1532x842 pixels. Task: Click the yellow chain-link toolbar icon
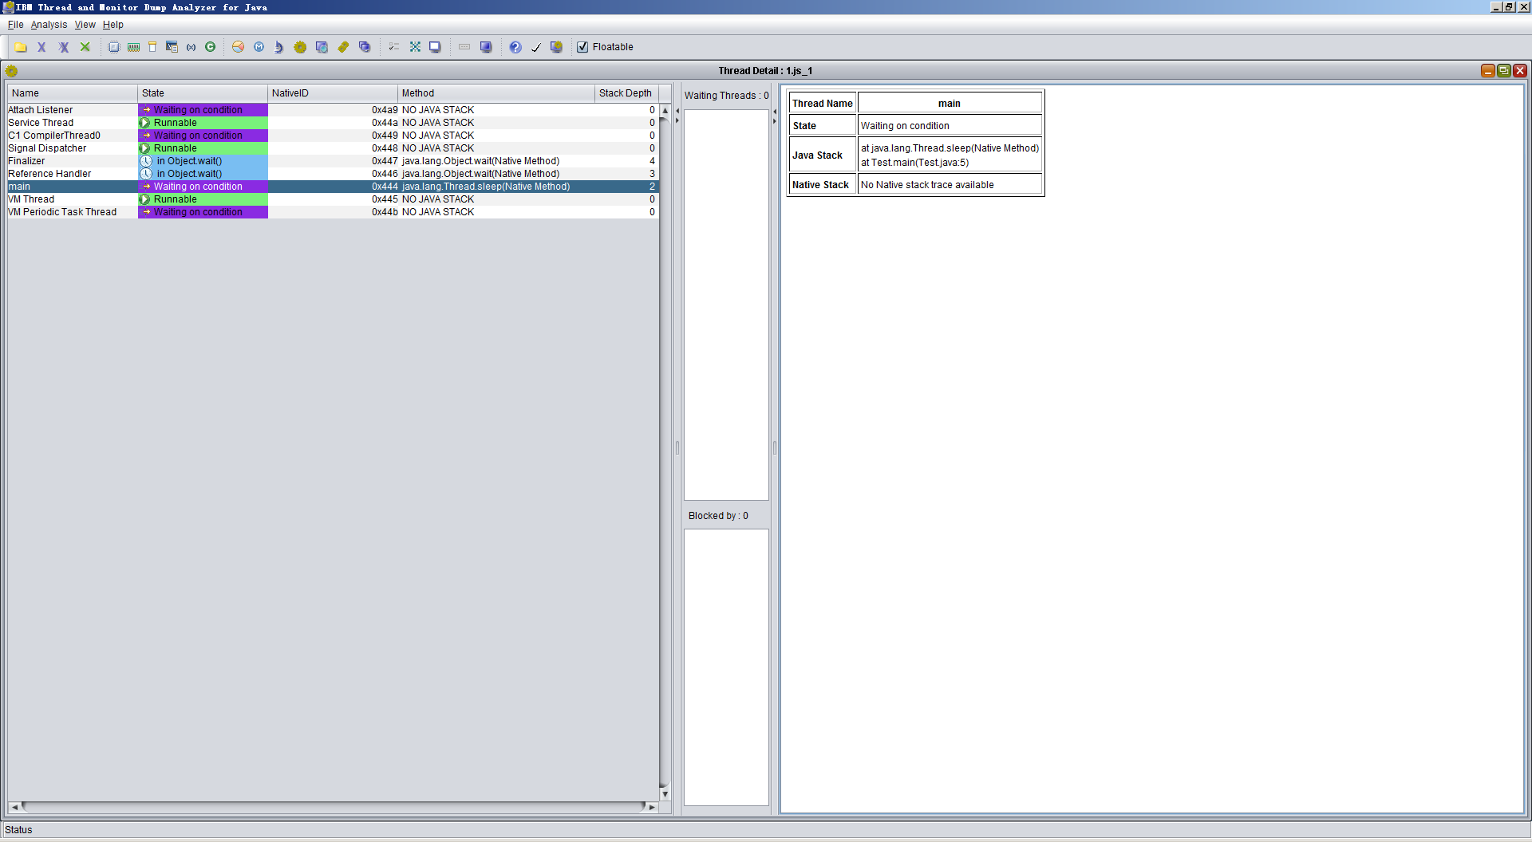(x=343, y=47)
